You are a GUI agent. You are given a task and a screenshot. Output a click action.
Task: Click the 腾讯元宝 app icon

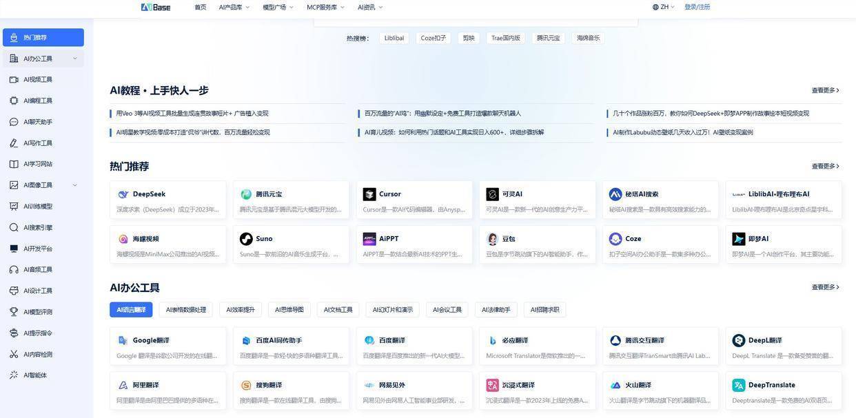pos(246,194)
